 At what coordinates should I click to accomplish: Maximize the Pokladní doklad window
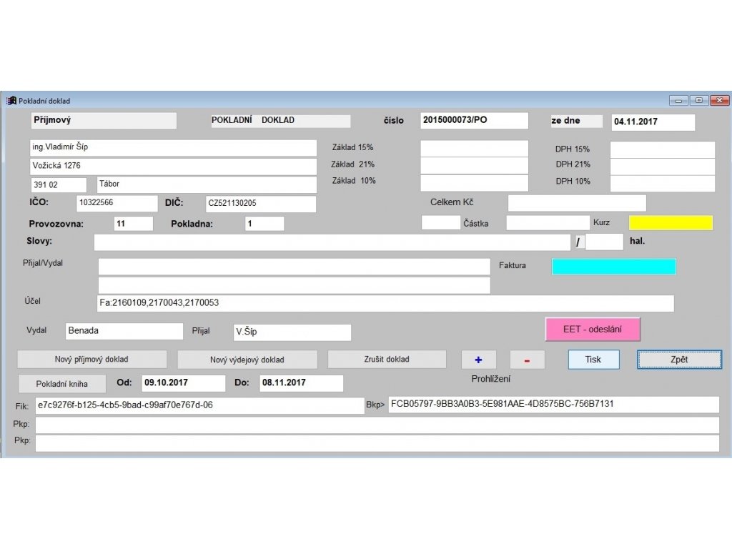(699, 100)
